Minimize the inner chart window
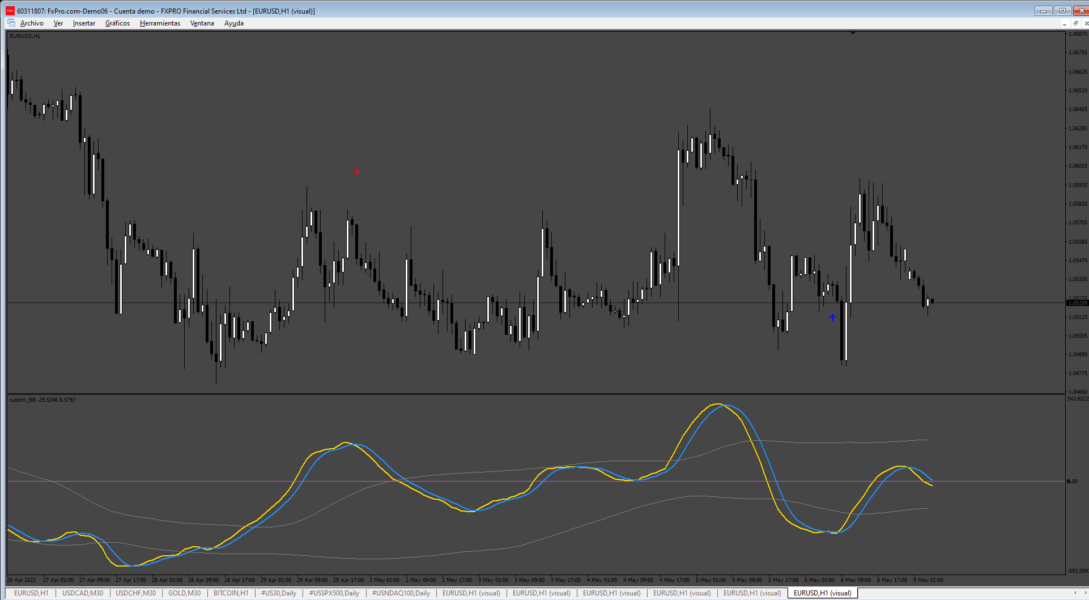Viewport: 1089px width, 600px height. pyautogui.click(x=1065, y=23)
